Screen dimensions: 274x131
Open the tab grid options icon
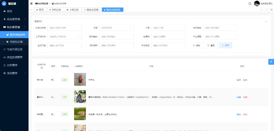coord(272,10)
